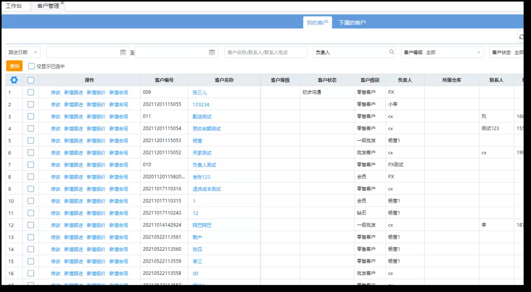Open the end date calendar picker
This screenshot has width=531, height=292.
(212, 52)
